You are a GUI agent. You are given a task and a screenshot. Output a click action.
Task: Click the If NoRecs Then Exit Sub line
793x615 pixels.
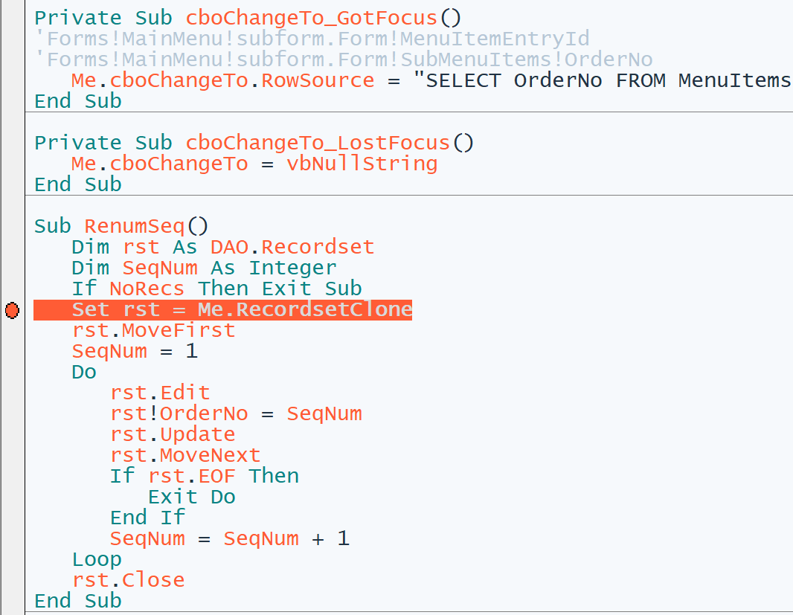click(216, 289)
